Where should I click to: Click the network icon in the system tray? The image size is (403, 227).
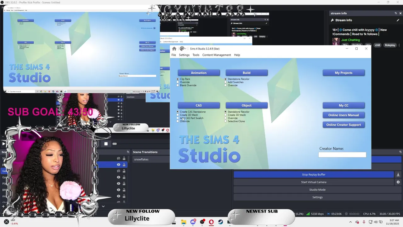click(x=371, y=222)
